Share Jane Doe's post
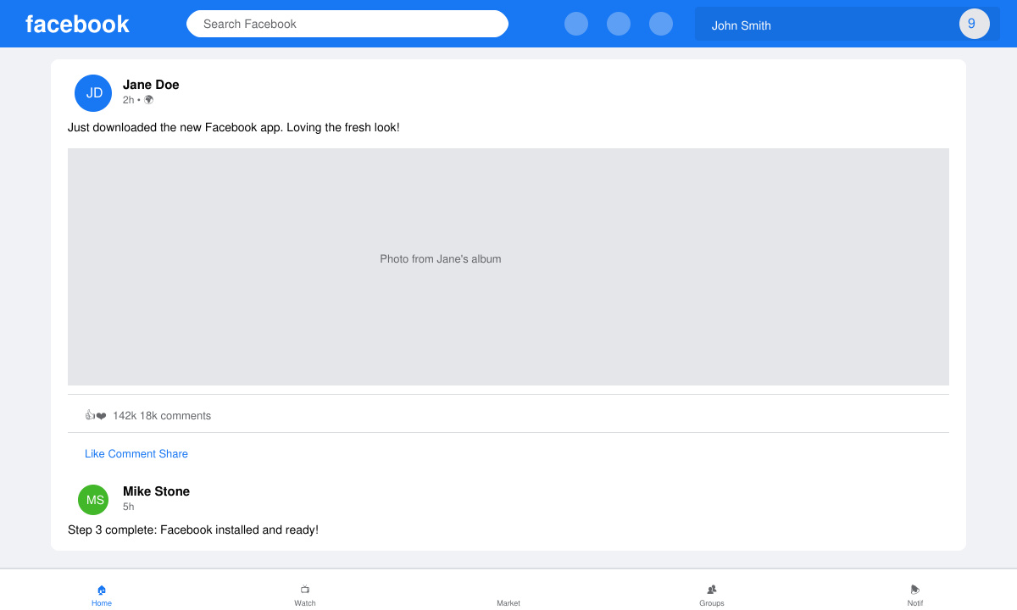The height and width of the screenshot is (610, 1017). pyautogui.click(x=174, y=454)
